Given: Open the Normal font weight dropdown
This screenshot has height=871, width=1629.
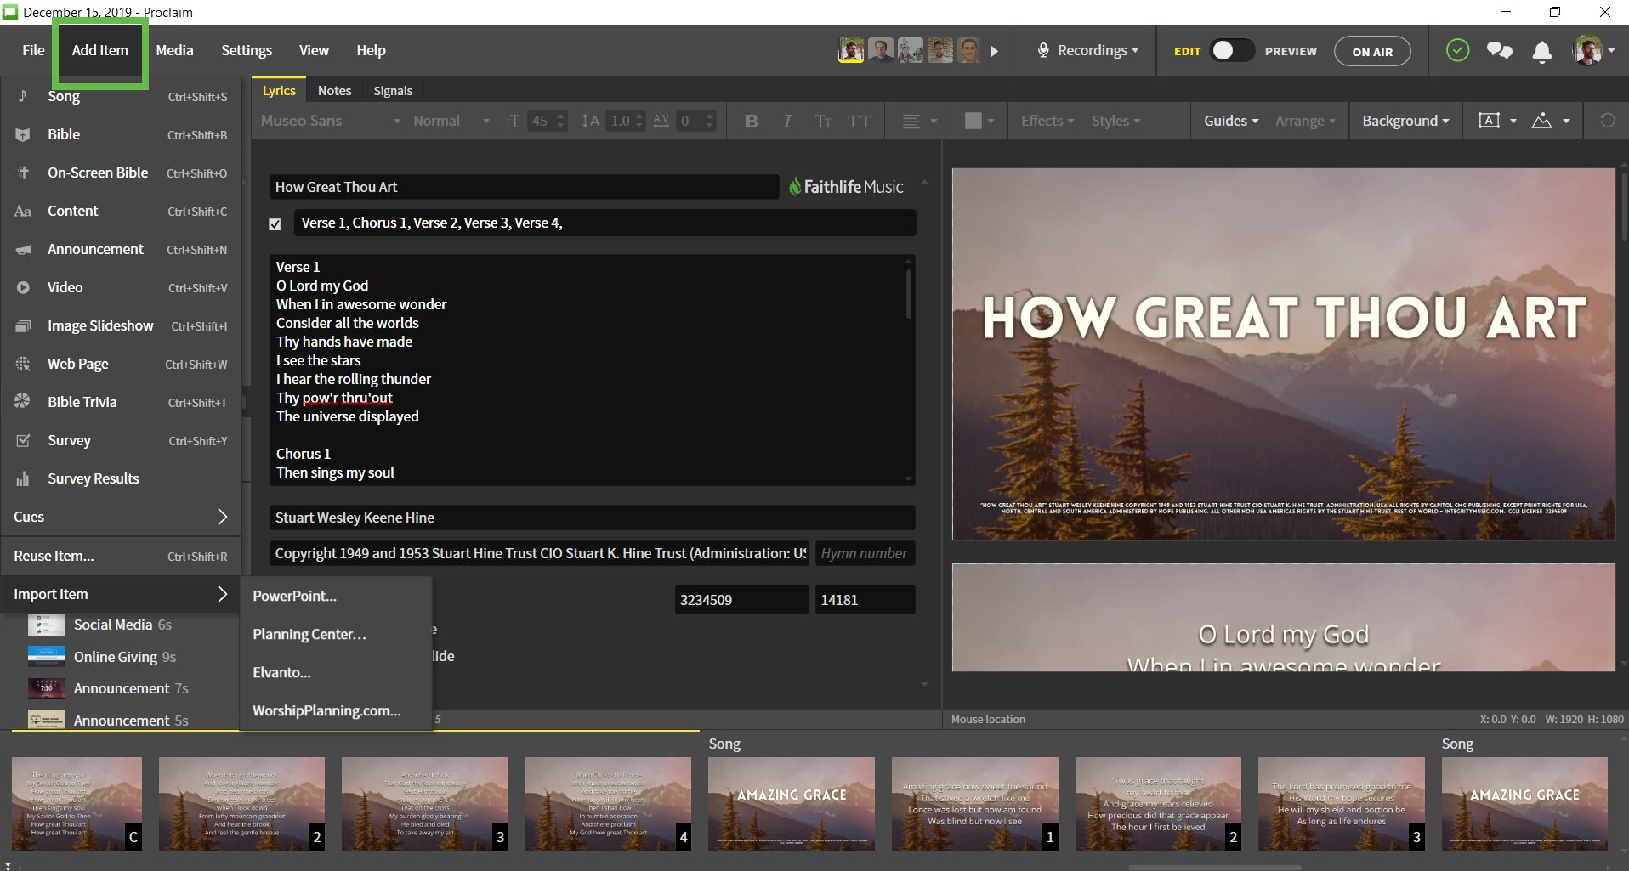Looking at the screenshot, I should 451,121.
